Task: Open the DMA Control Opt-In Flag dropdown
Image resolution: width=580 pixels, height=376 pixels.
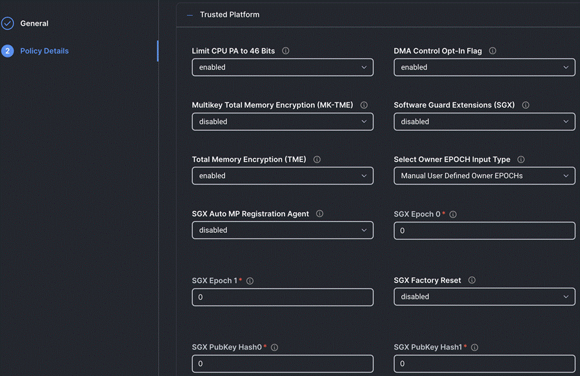Action: click(x=485, y=67)
